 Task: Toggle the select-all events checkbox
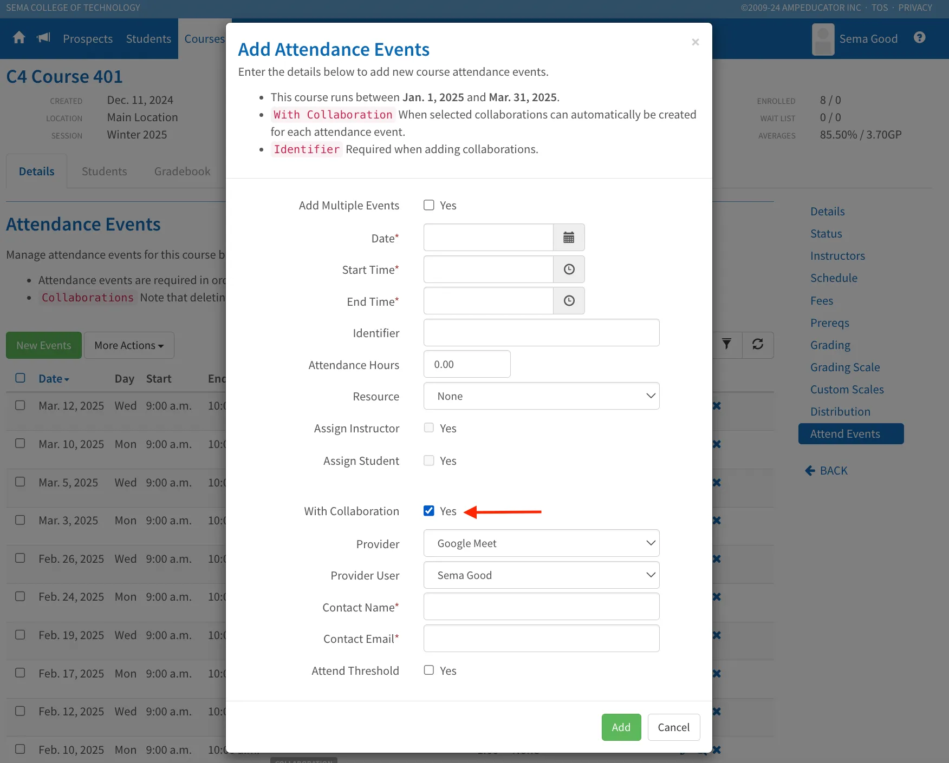point(20,378)
